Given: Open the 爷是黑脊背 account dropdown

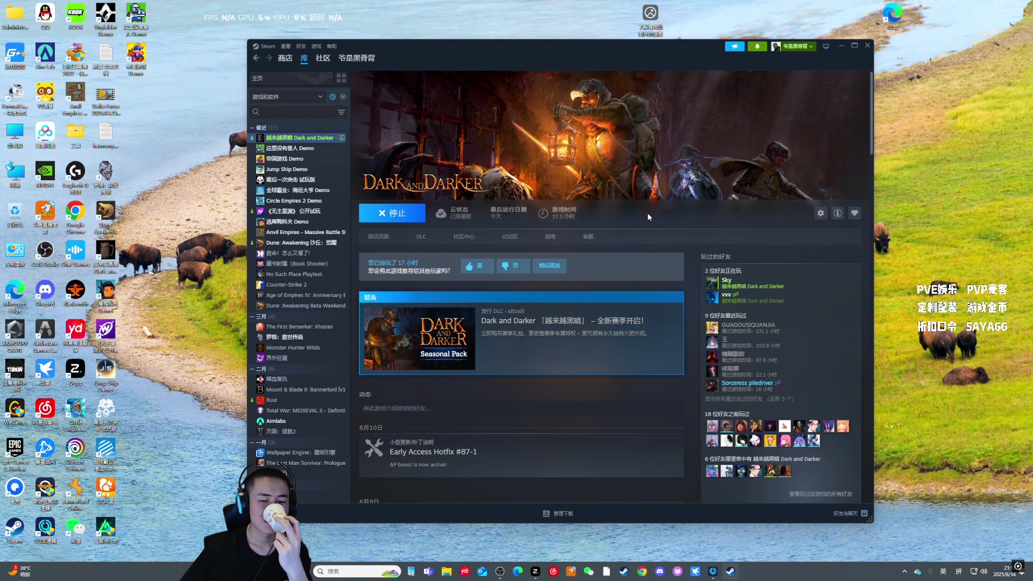Looking at the screenshot, I should pyautogui.click(x=794, y=46).
